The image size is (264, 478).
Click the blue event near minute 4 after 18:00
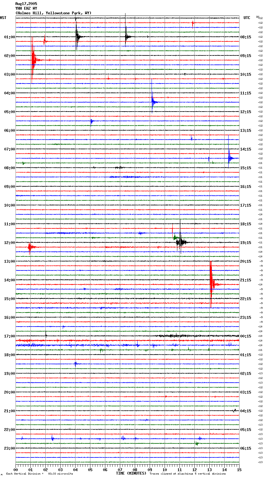[76, 364]
